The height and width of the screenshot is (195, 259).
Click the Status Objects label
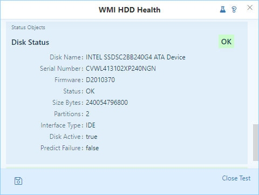pyautogui.click(x=28, y=28)
